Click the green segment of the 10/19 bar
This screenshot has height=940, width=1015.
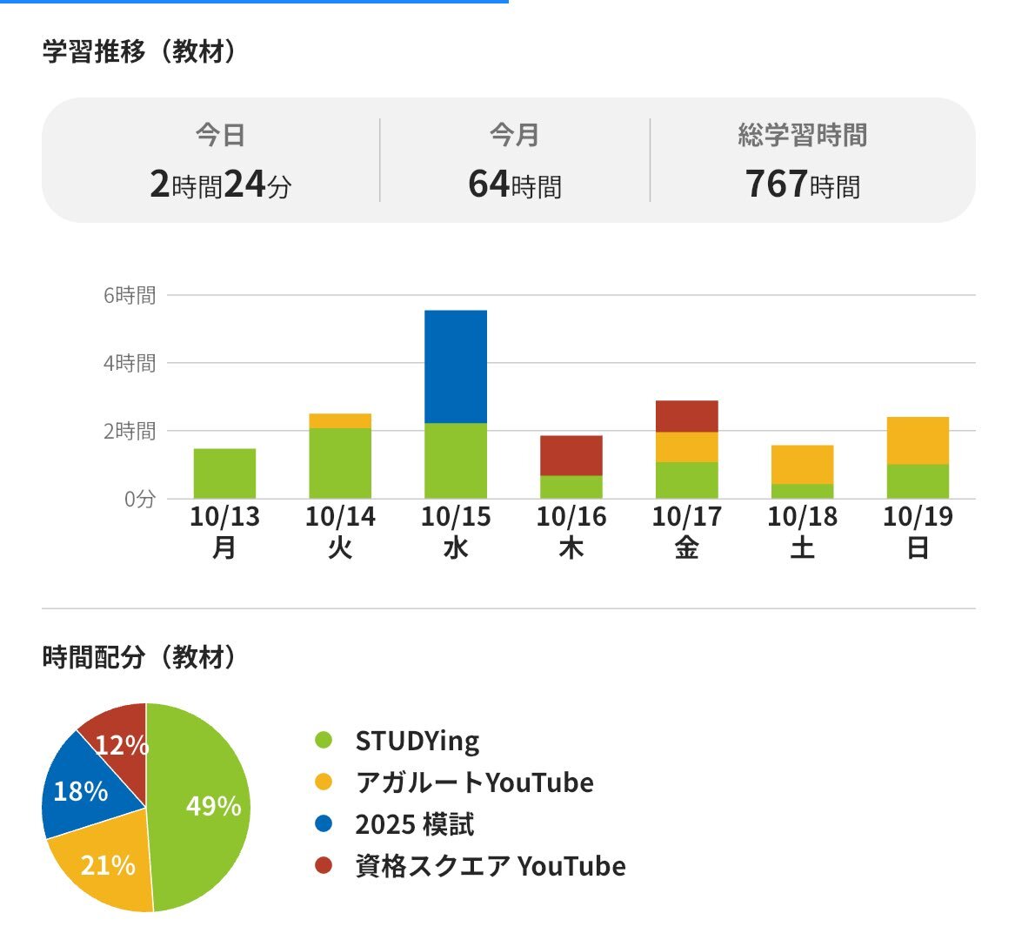918,481
